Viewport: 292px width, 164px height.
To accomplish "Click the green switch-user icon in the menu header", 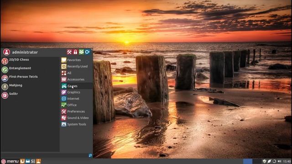I will tap(81, 52).
